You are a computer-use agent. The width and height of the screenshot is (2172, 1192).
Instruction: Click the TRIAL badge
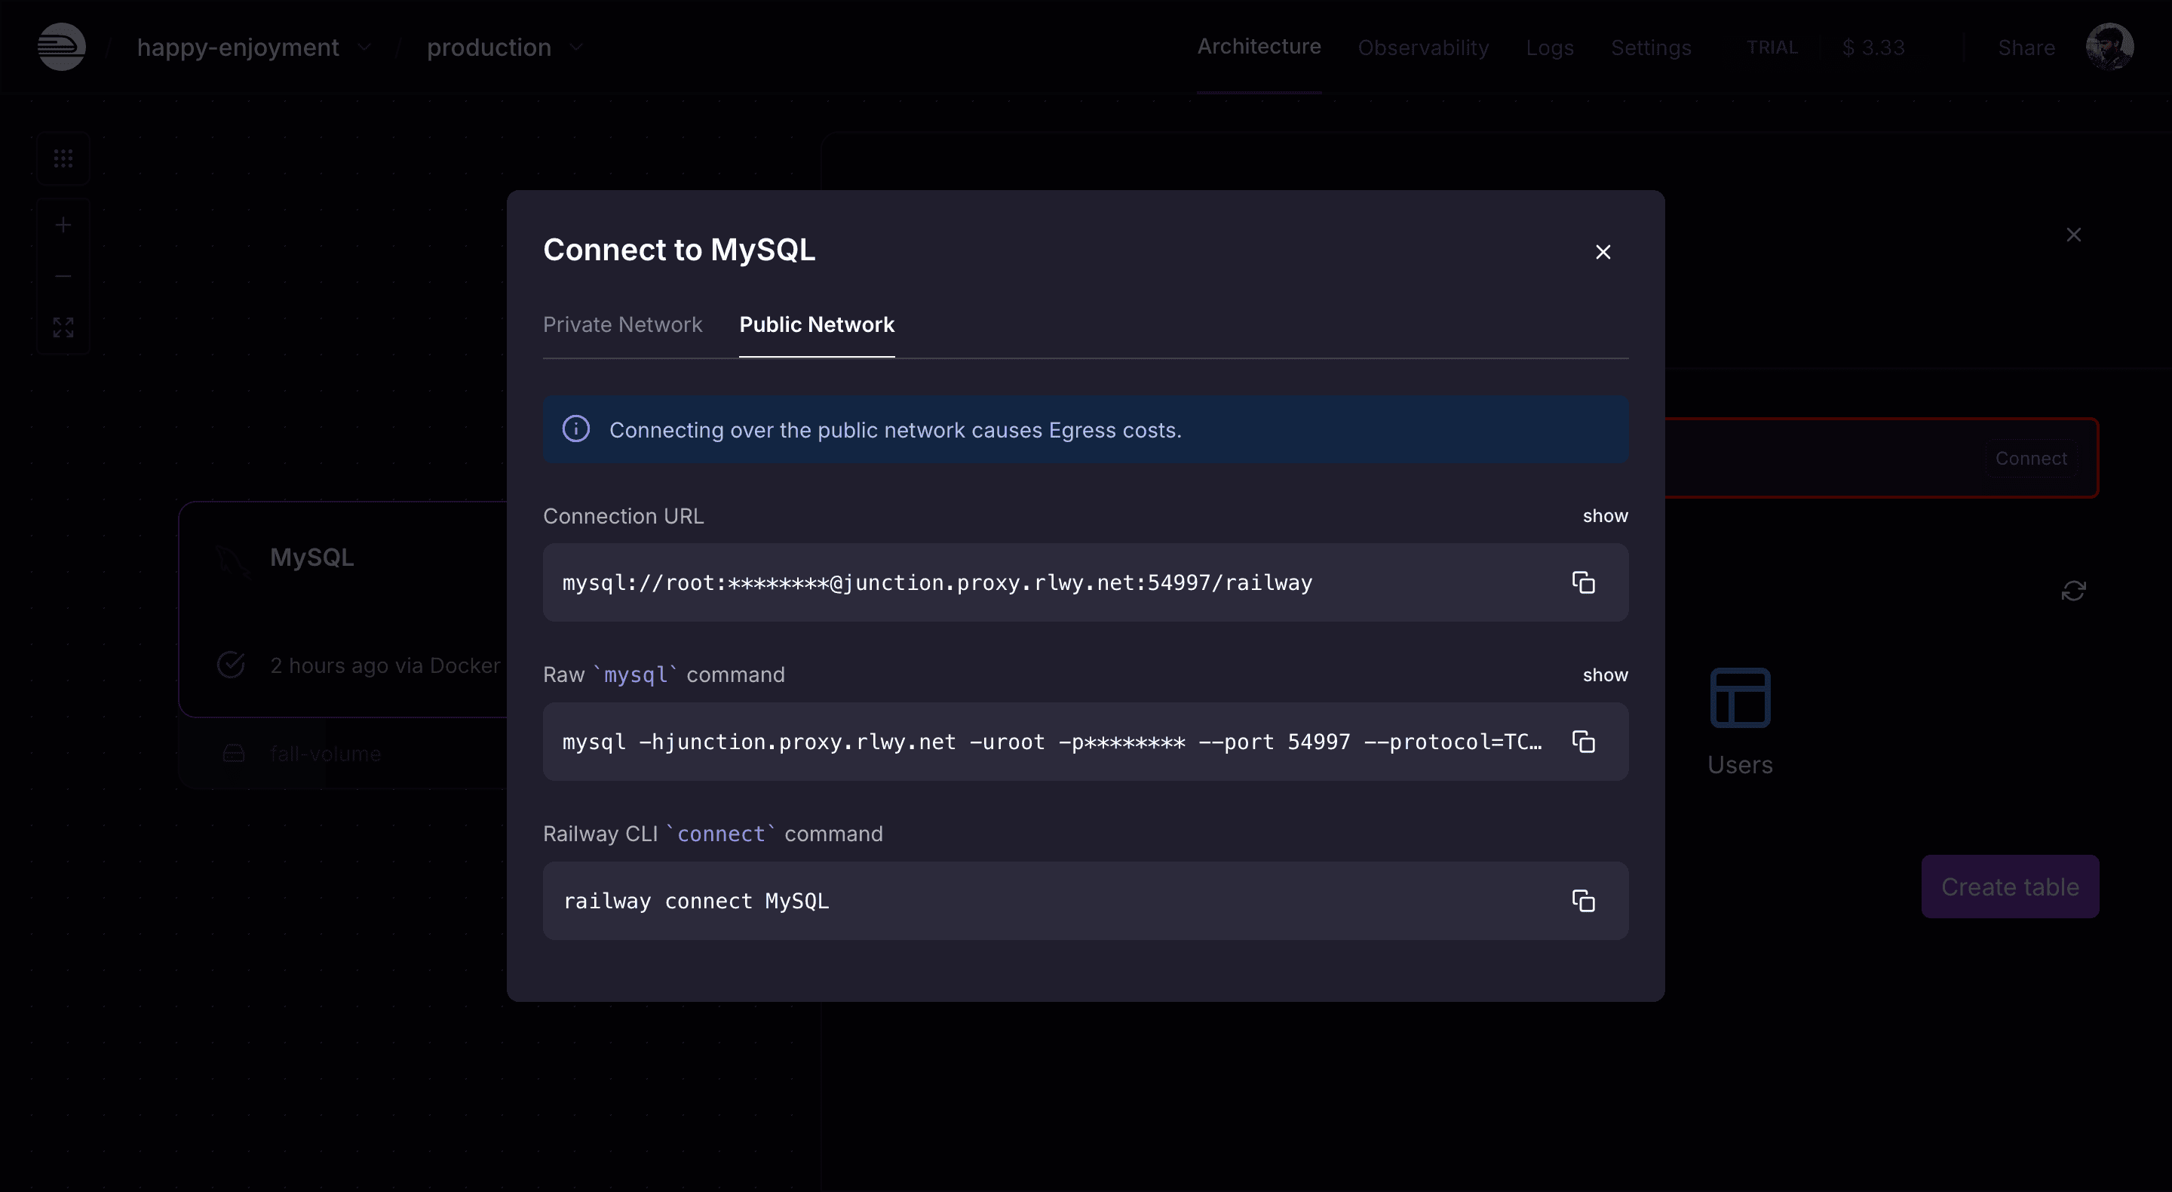tap(1772, 48)
